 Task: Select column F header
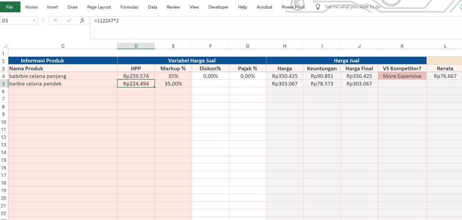(210, 46)
